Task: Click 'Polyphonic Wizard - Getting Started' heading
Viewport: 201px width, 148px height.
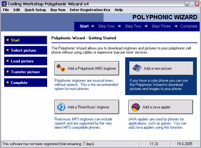Action: click(x=84, y=38)
